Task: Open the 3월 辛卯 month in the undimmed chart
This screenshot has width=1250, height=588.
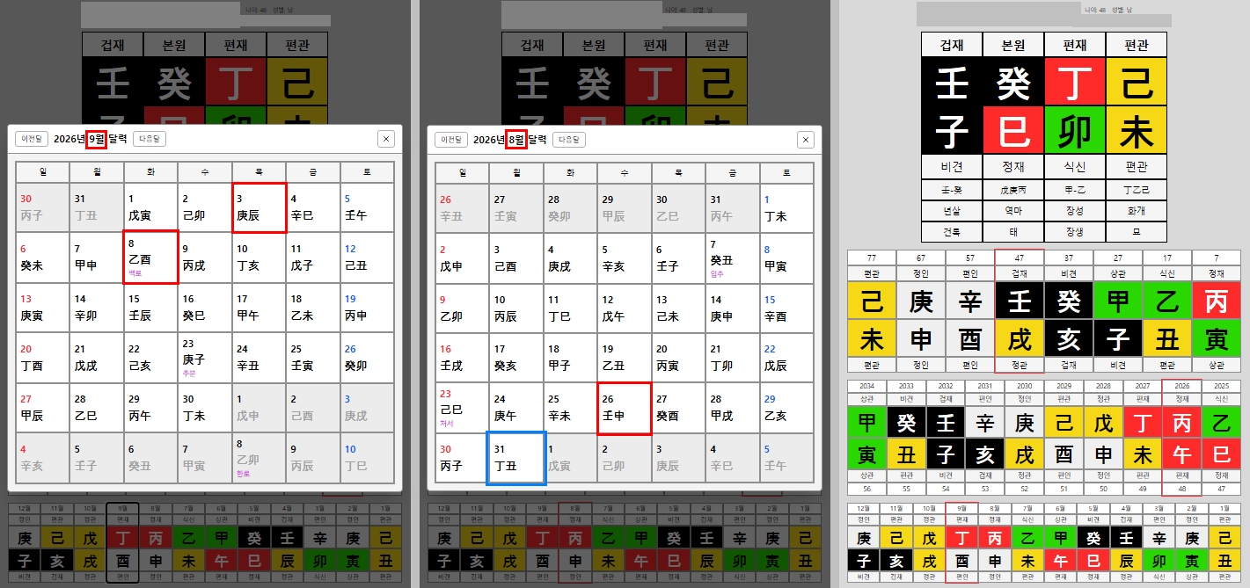Action: coord(1159,542)
